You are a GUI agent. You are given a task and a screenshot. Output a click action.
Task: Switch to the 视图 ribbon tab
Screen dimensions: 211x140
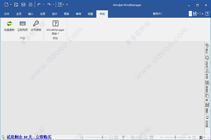pyautogui.click(x=90, y=14)
